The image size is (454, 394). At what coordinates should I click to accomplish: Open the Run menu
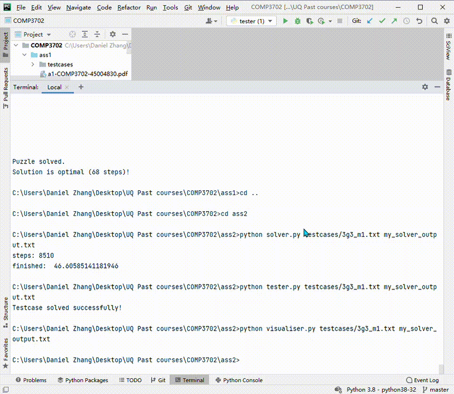click(x=151, y=7)
